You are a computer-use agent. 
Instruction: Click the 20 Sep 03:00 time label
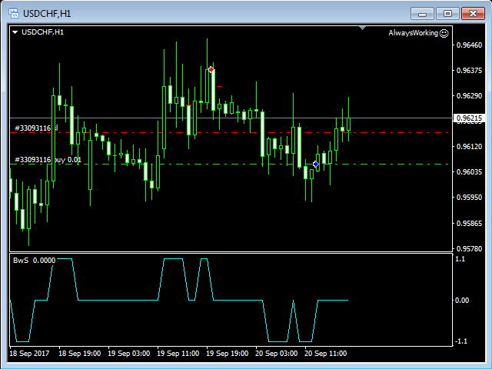[277, 354]
